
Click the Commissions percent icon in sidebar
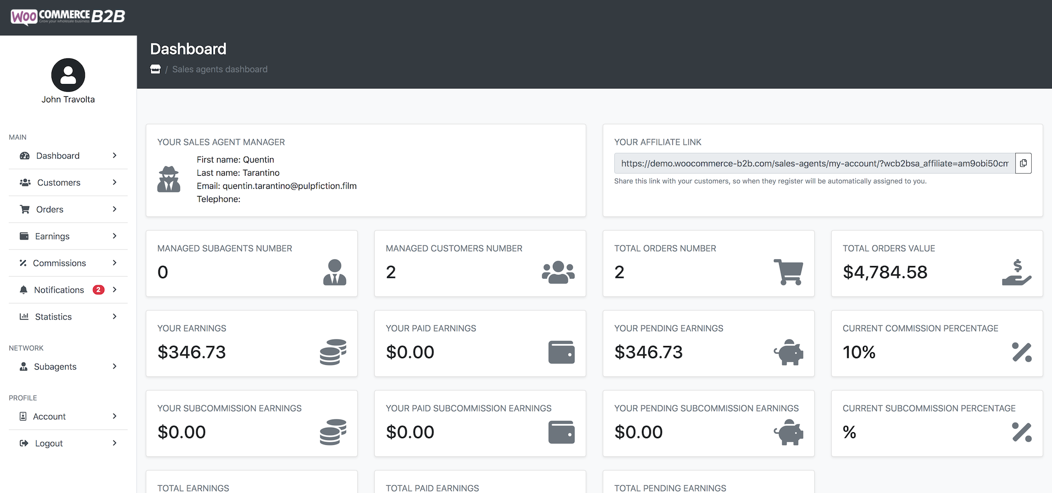(x=23, y=263)
